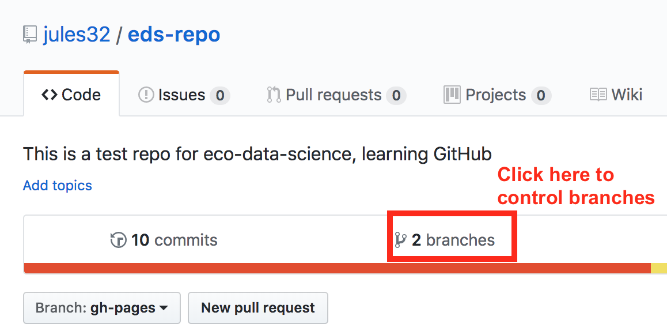Click the repository book icon

(29, 35)
